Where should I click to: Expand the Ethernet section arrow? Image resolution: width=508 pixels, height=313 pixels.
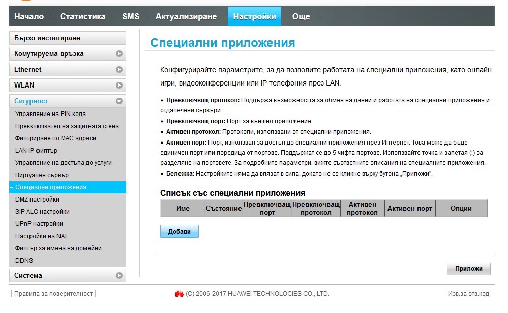(x=119, y=69)
